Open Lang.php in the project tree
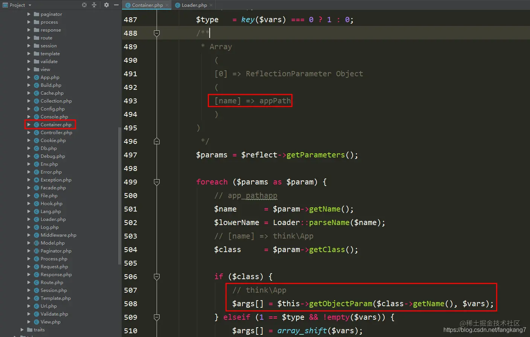This screenshot has height=337, width=530. tap(51, 212)
